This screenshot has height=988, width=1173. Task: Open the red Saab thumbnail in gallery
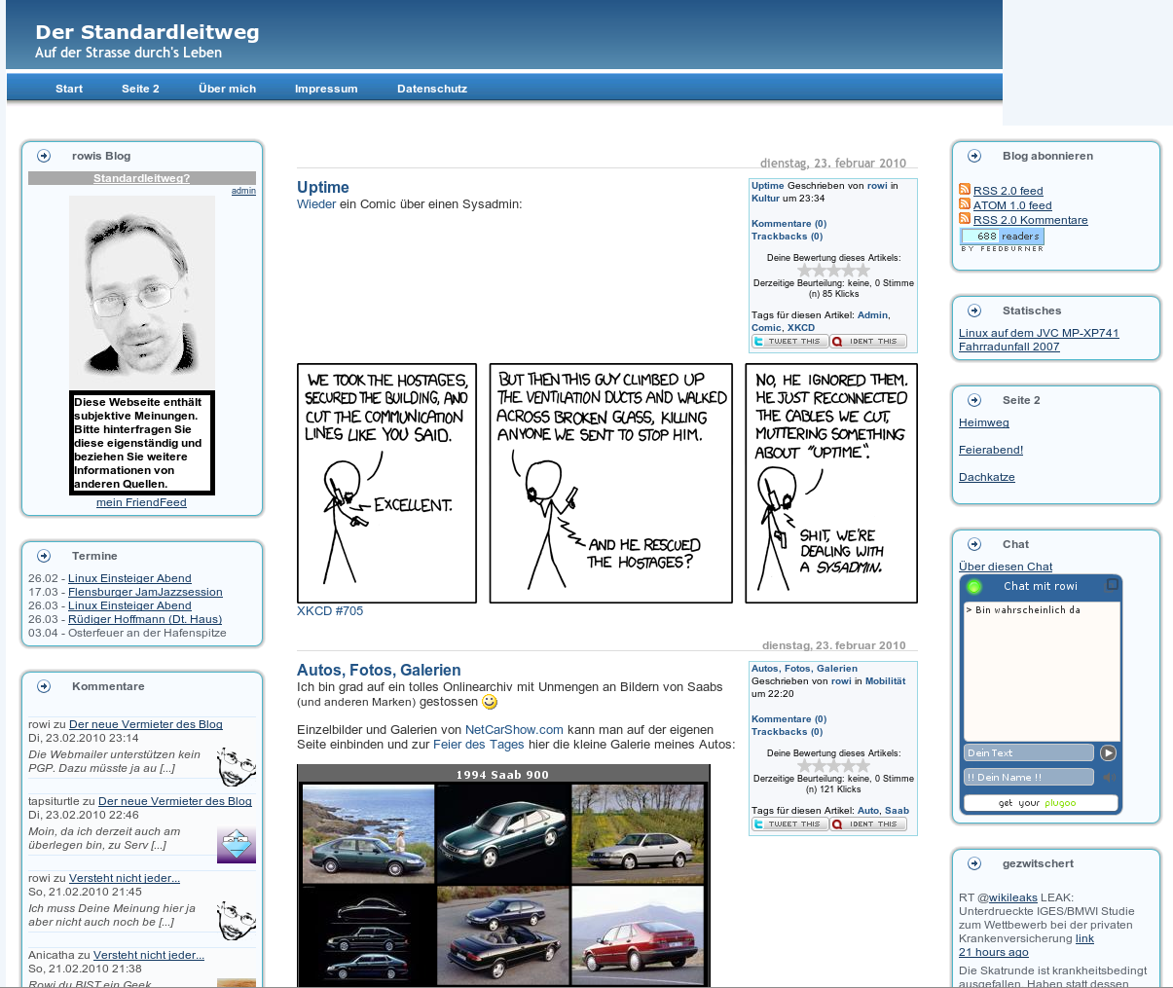[638, 934]
